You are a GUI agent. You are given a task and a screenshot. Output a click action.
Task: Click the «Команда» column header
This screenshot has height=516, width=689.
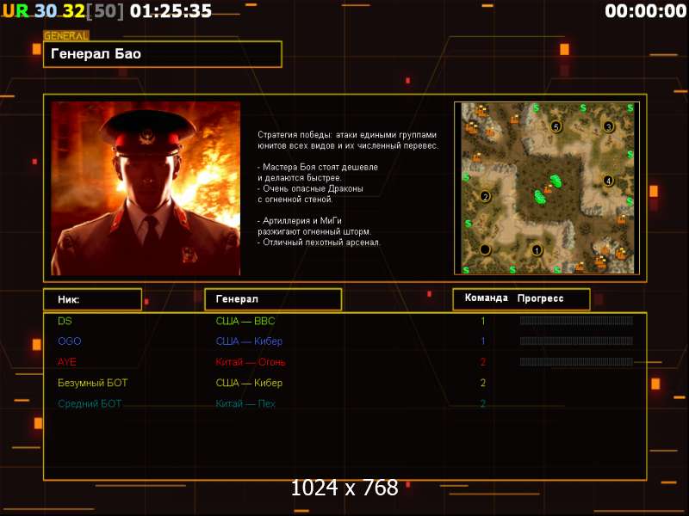click(487, 298)
